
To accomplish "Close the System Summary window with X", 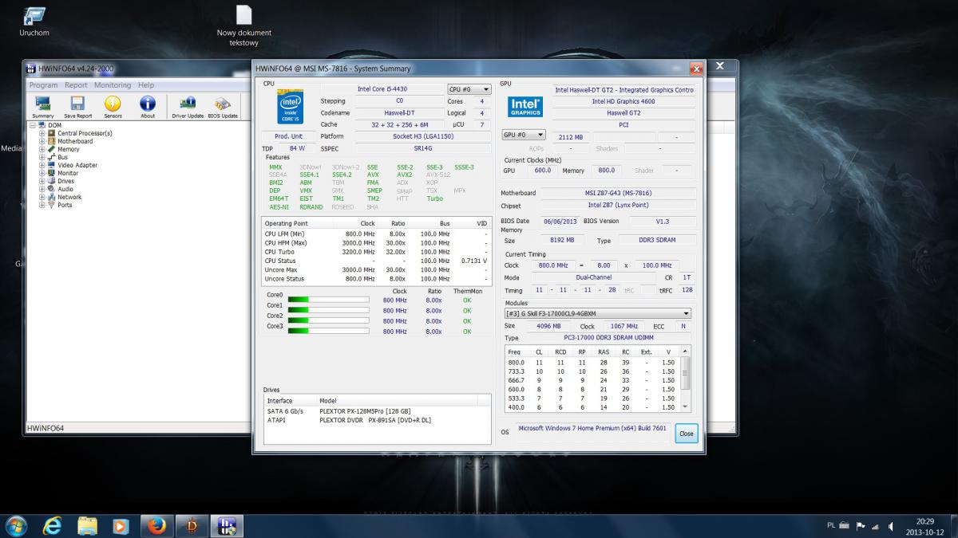I will click(x=696, y=69).
